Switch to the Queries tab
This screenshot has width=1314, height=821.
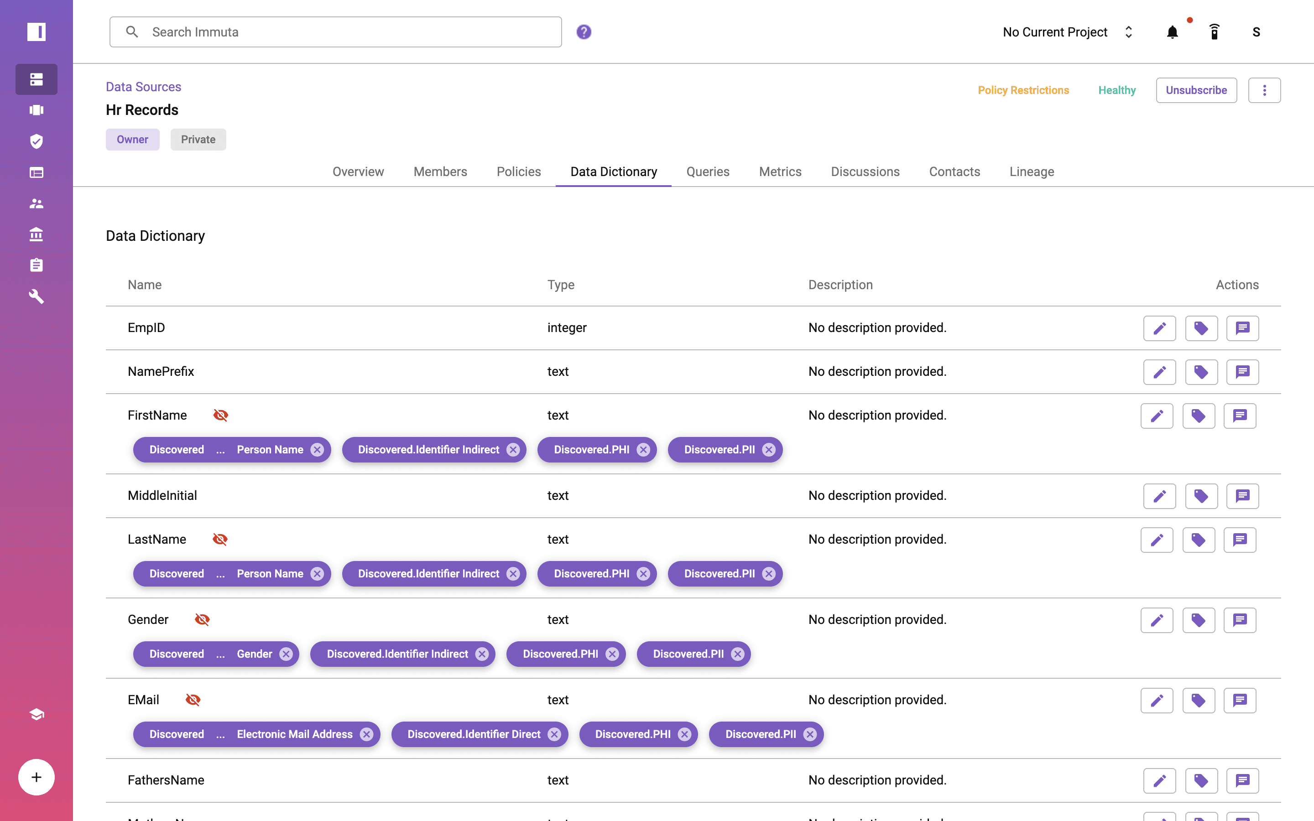point(708,171)
